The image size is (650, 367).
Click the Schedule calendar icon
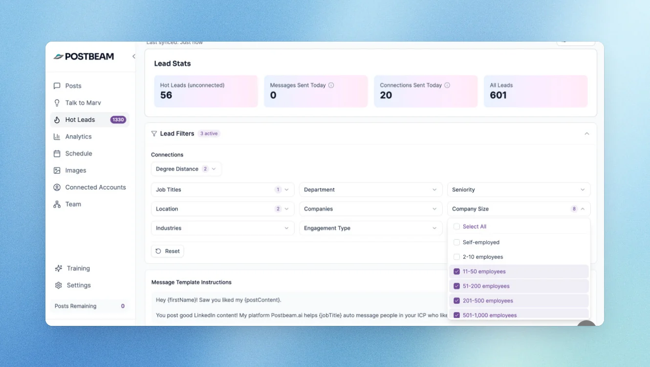57,154
